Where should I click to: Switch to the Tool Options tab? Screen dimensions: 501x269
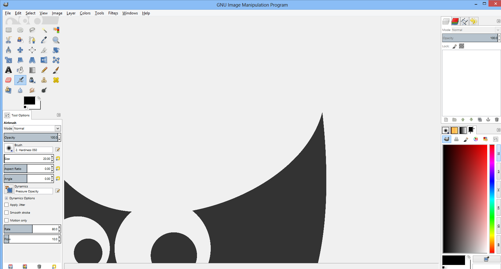[18, 115]
